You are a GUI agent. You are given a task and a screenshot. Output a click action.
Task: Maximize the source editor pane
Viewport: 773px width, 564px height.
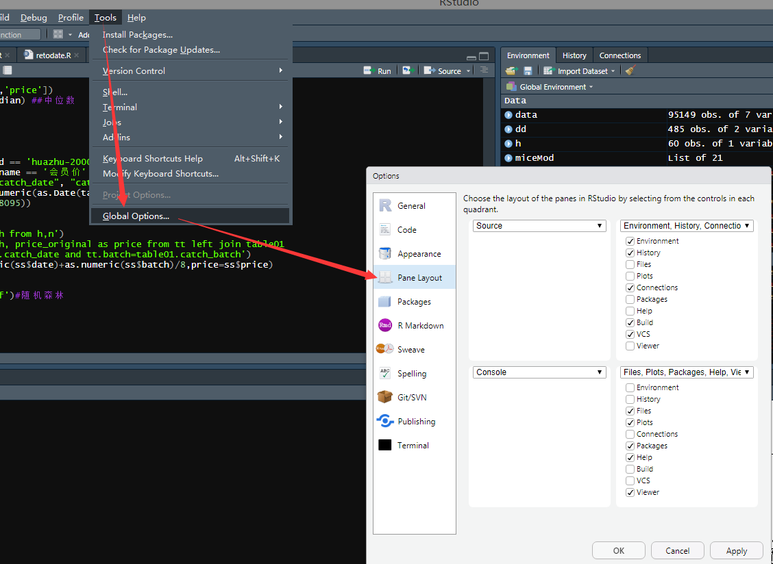pyautogui.click(x=484, y=56)
